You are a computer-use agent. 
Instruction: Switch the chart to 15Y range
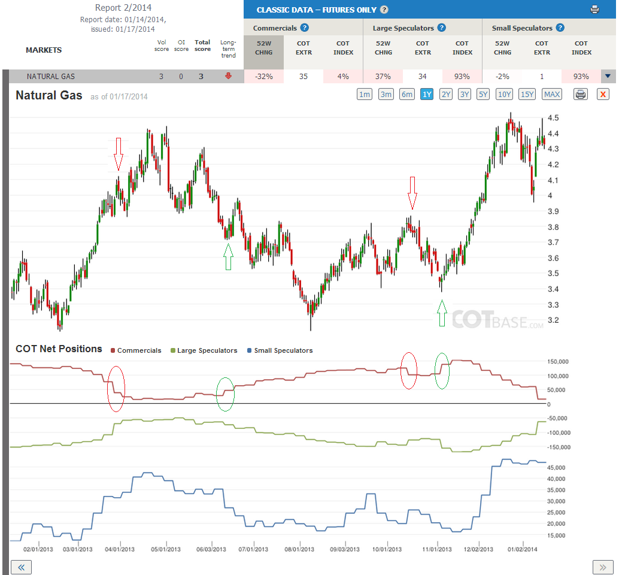pyautogui.click(x=527, y=95)
